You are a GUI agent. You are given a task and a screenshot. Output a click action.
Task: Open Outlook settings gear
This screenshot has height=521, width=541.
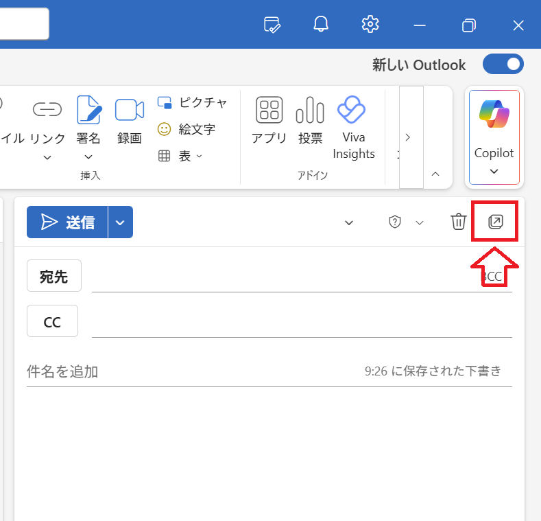(370, 24)
